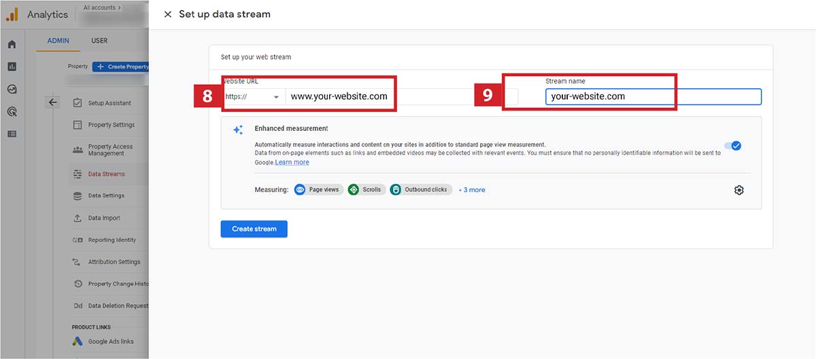Click the Stream name input field
The width and height of the screenshot is (816, 359).
click(x=653, y=96)
